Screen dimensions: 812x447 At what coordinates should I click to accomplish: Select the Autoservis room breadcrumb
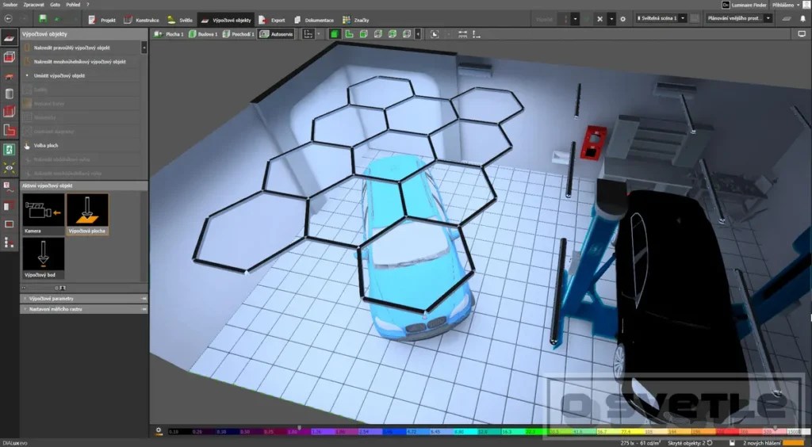point(277,34)
